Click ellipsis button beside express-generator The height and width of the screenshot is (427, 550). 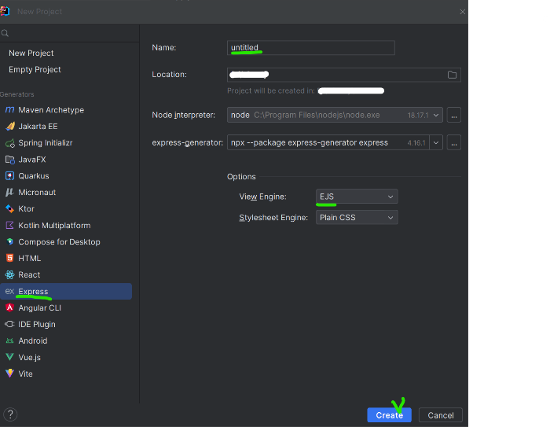pos(454,143)
